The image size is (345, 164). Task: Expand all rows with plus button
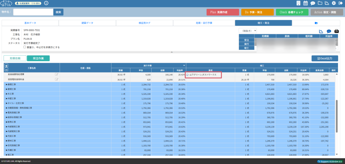click(x=6, y=66)
